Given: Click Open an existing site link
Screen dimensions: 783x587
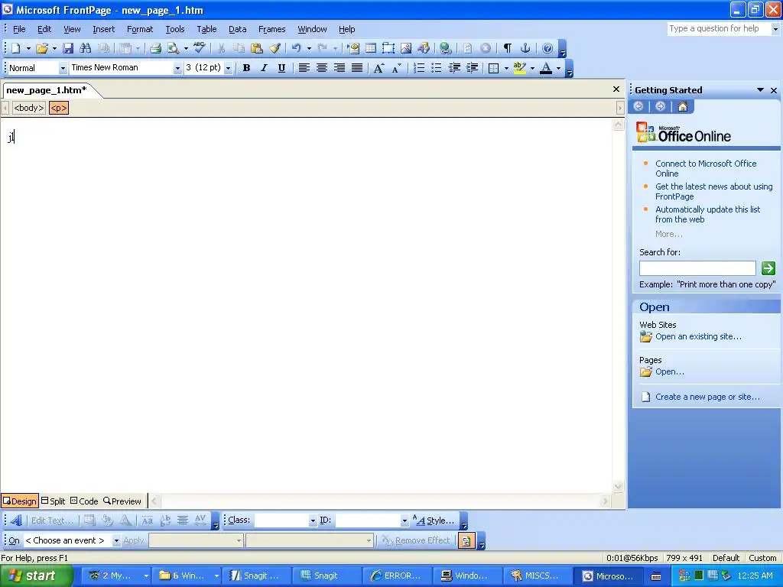Looking at the screenshot, I should pos(698,336).
